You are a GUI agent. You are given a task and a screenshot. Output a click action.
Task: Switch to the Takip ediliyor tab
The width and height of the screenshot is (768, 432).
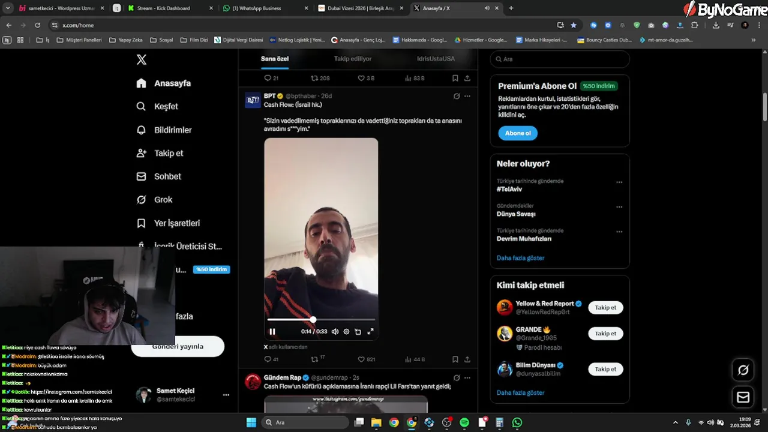353,59
